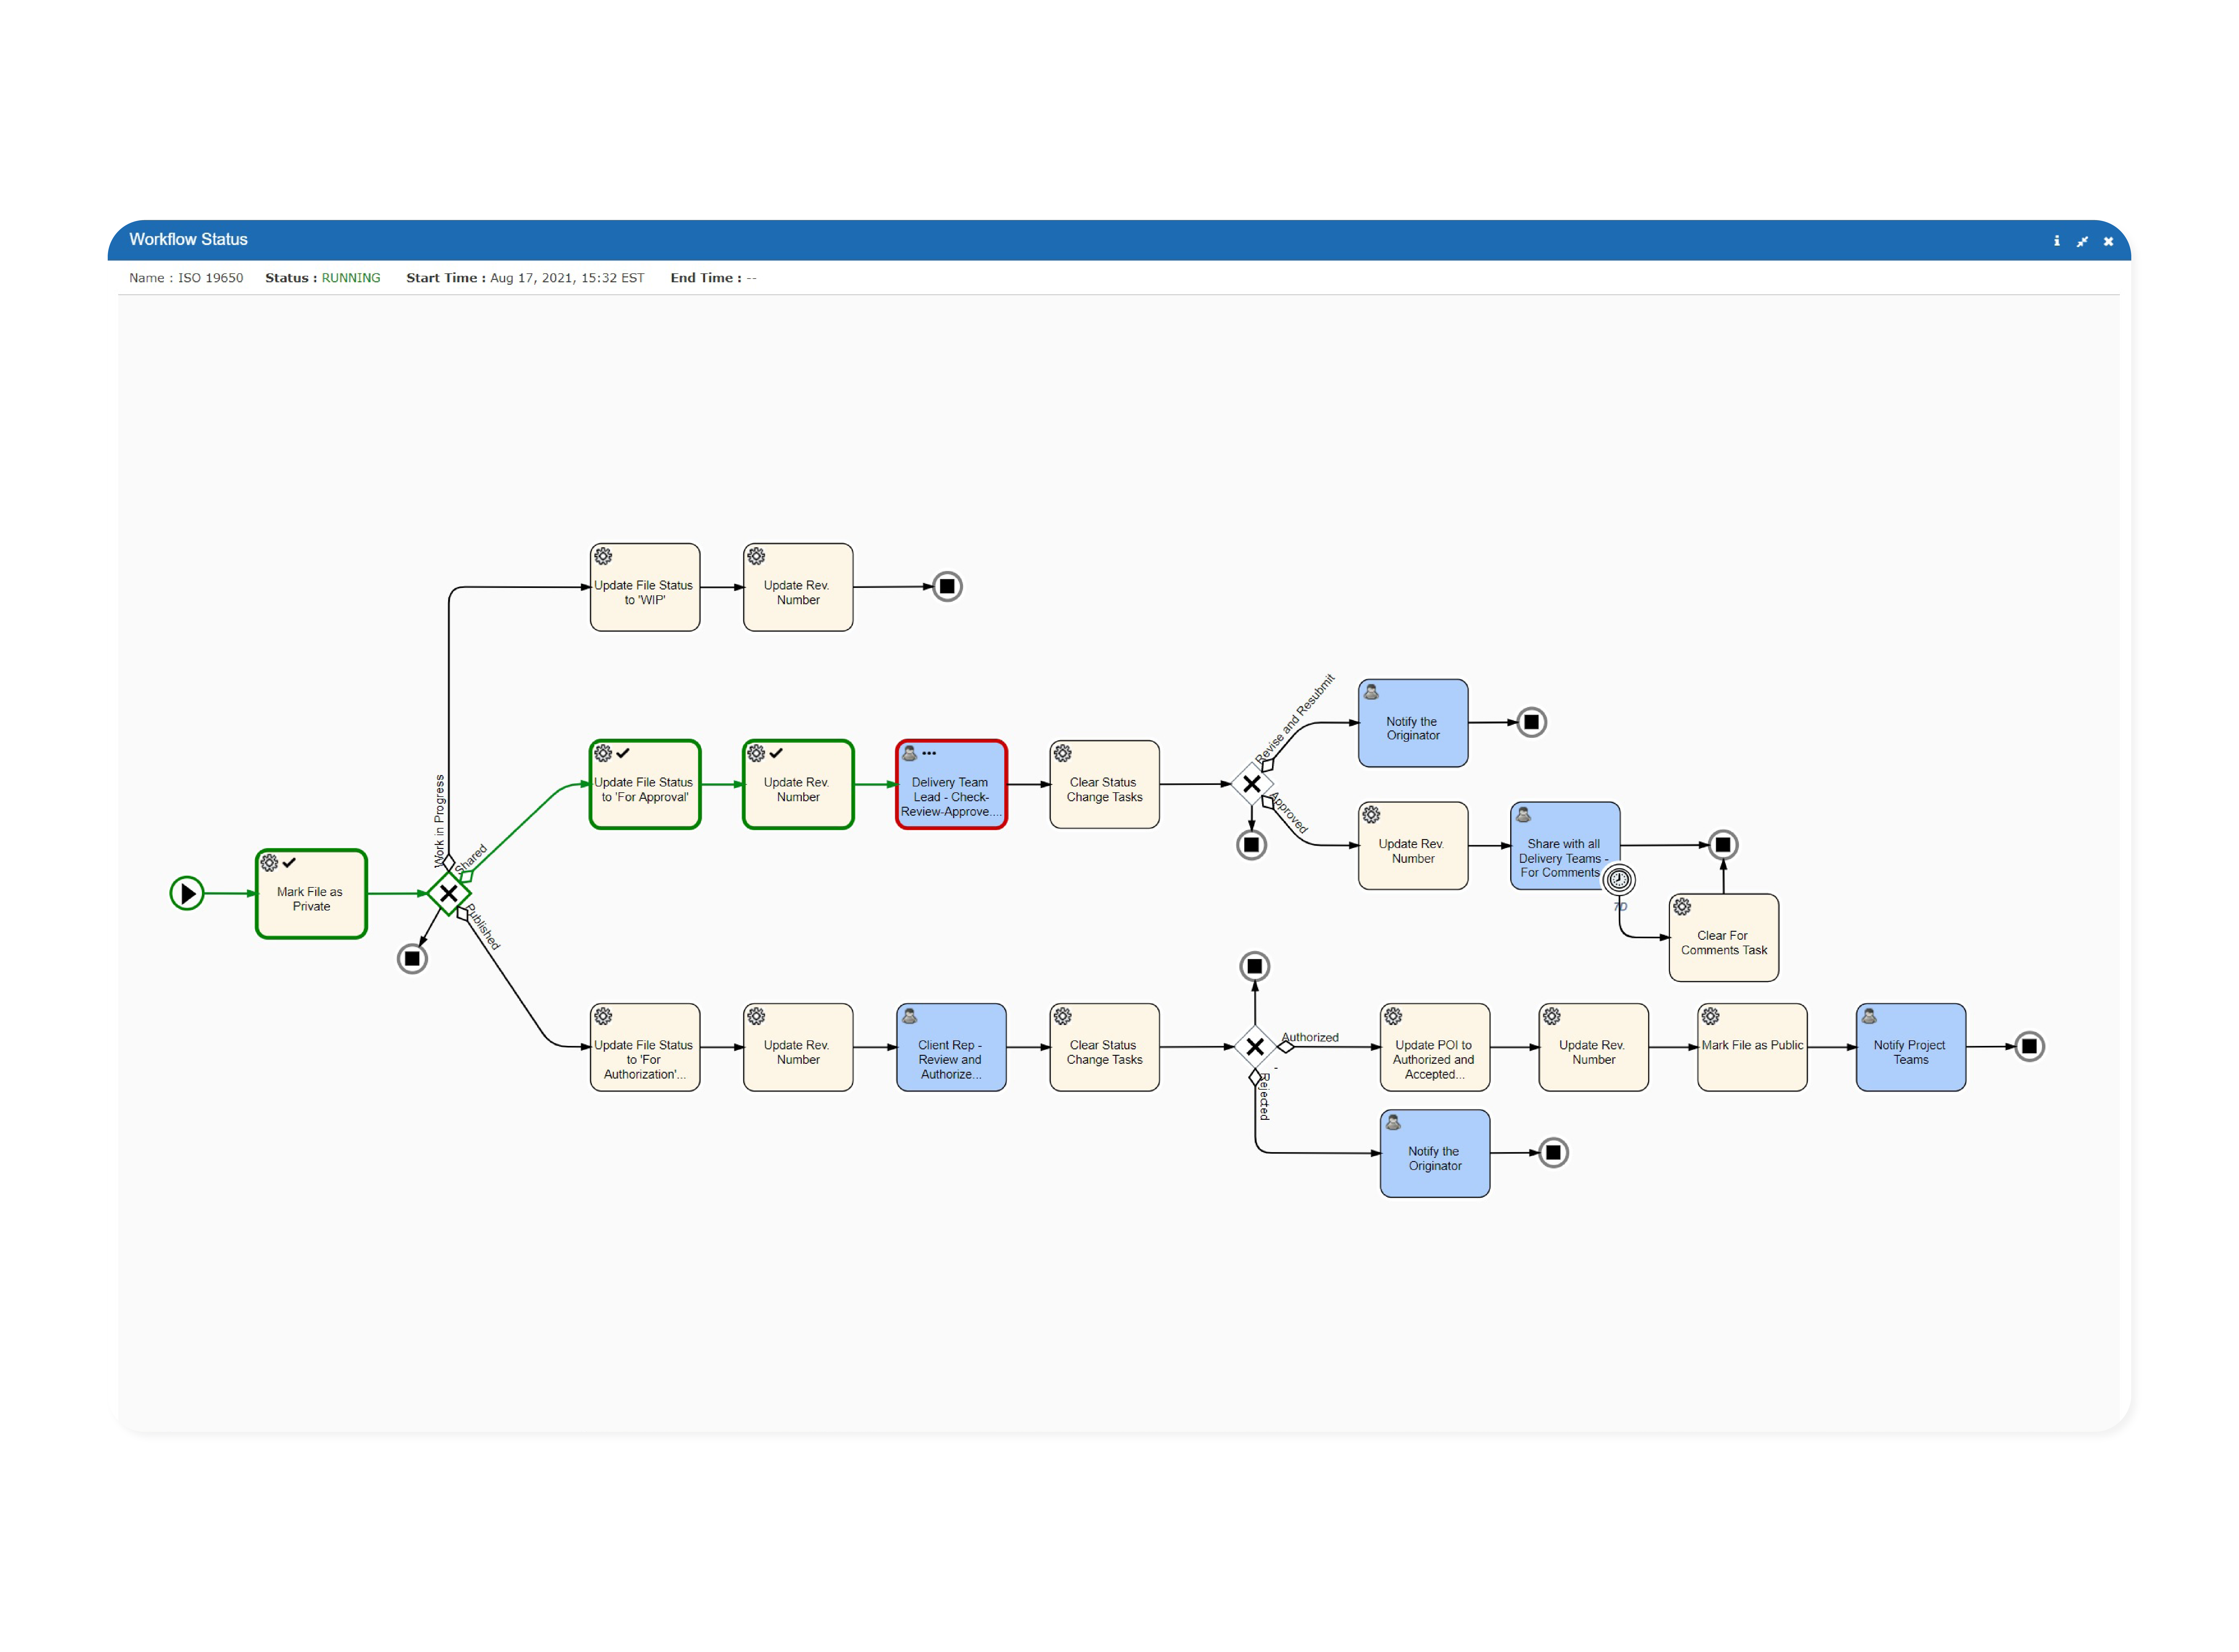Select Update File Status to 'For Authorization' node
This screenshot has width=2239, height=1652.
(645, 1047)
